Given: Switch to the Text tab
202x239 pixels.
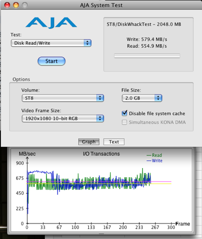Looking at the screenshot, I should click(114, 142).
